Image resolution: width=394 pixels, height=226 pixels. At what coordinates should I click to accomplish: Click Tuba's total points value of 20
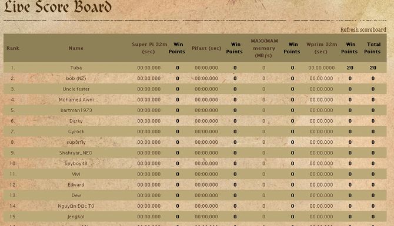(373, 68)
